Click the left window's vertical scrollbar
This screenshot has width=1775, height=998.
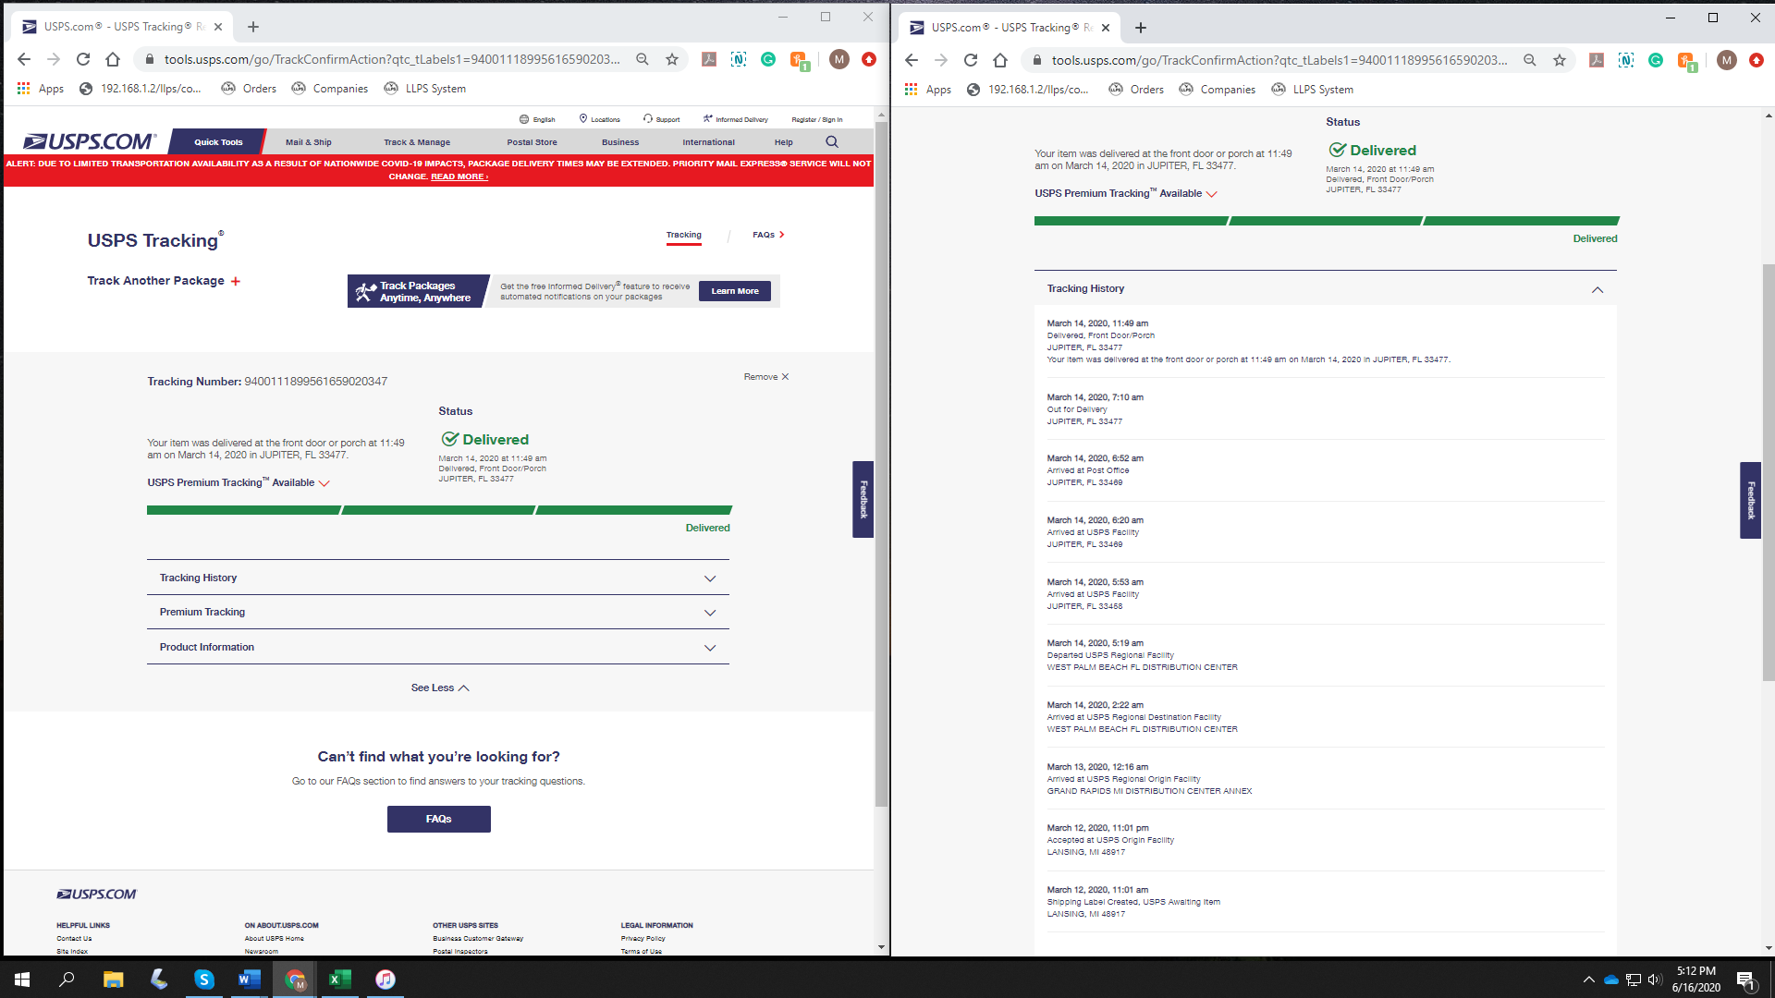[x=881, y=462]
